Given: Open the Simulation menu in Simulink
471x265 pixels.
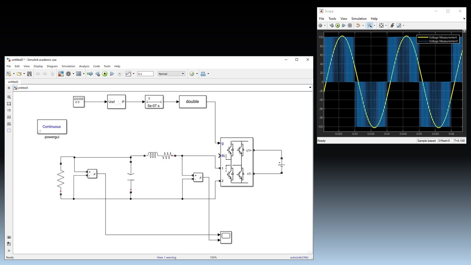Looking at the screenshot, I should (x=68, y=66).
